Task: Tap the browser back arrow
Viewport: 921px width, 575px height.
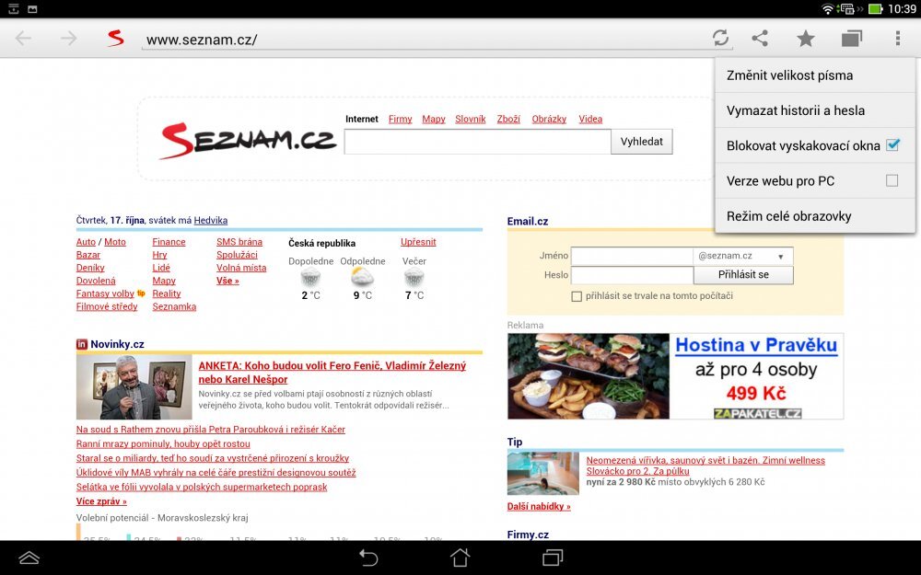Action: 23,39
